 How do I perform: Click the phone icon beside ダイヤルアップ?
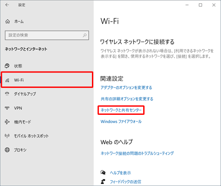[x=7, y=94]
